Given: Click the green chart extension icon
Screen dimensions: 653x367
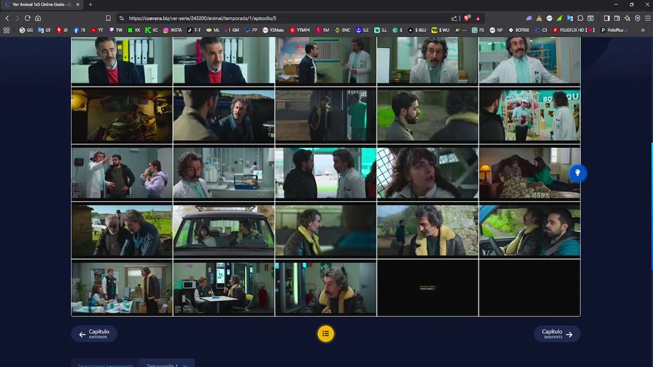Looking at the screenshot, I should 560,18.
